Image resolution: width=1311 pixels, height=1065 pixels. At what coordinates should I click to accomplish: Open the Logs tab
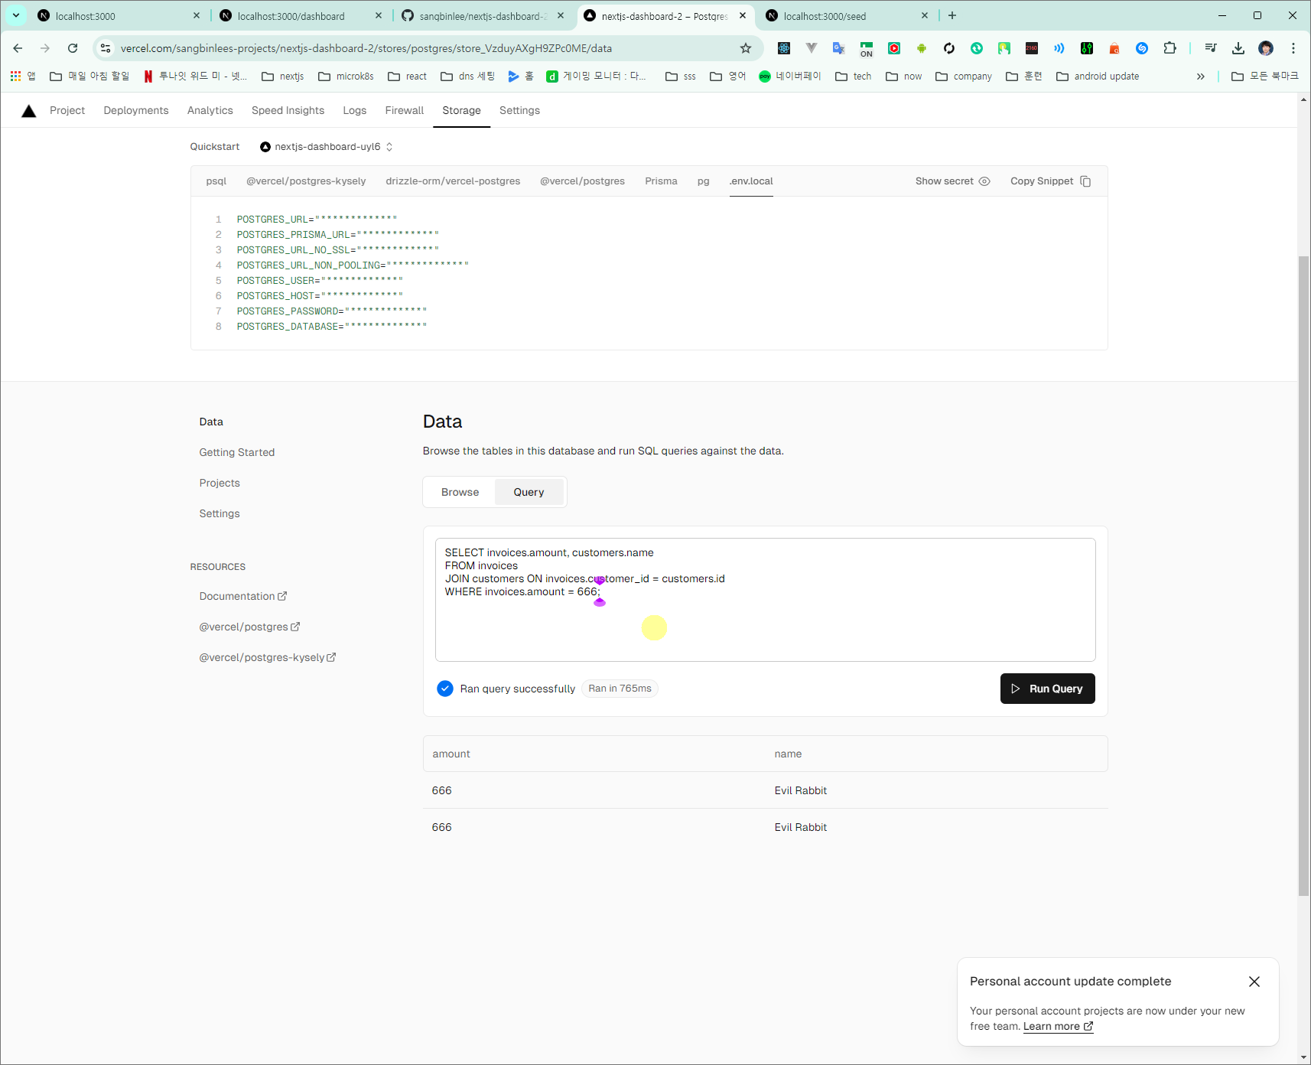coord(355,110)
